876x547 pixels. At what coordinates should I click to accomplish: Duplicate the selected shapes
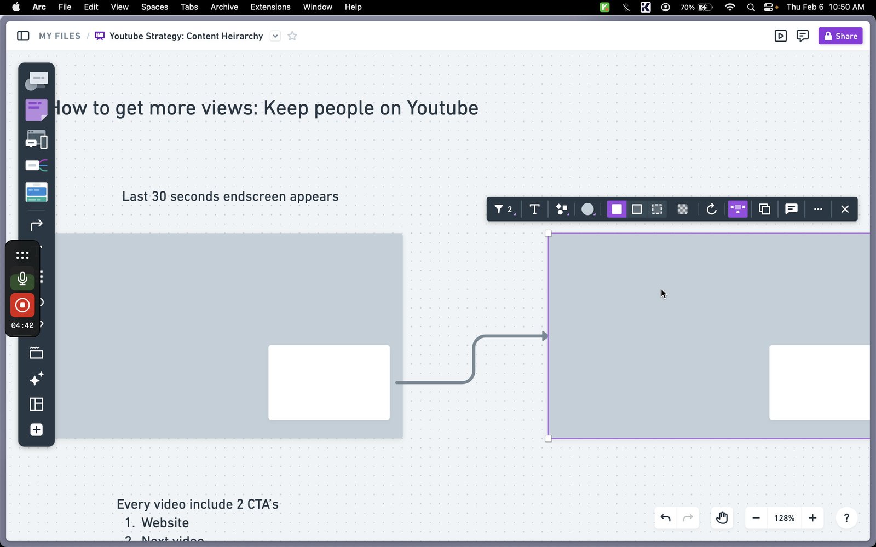(x=765, y=209)
